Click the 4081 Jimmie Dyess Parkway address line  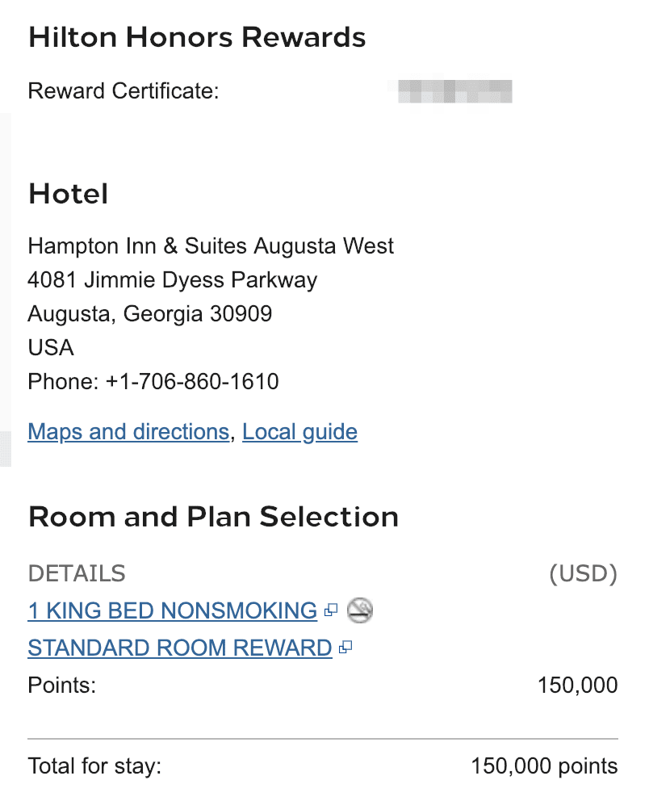tap(172, 280)
